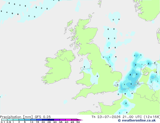Click the '45' legend scale label
Image resolution: width=160 pixels, height=123 pixels.
(72, 122)
